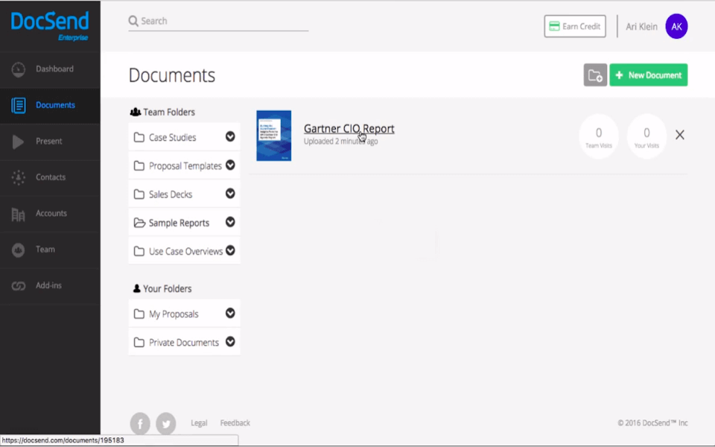Click the search magnifier icon
This screenshot has height=447, width=715.
(x=133, y=21)
